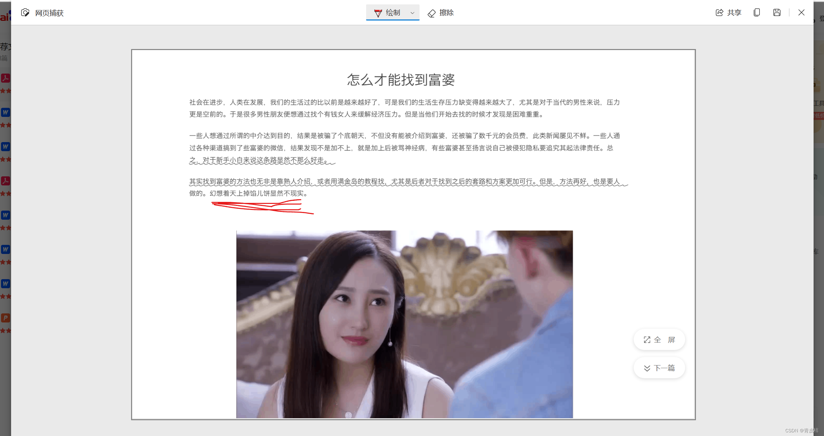Open the first Word document sidebar icon
This screenshot has width=824, height=436.
5,112
